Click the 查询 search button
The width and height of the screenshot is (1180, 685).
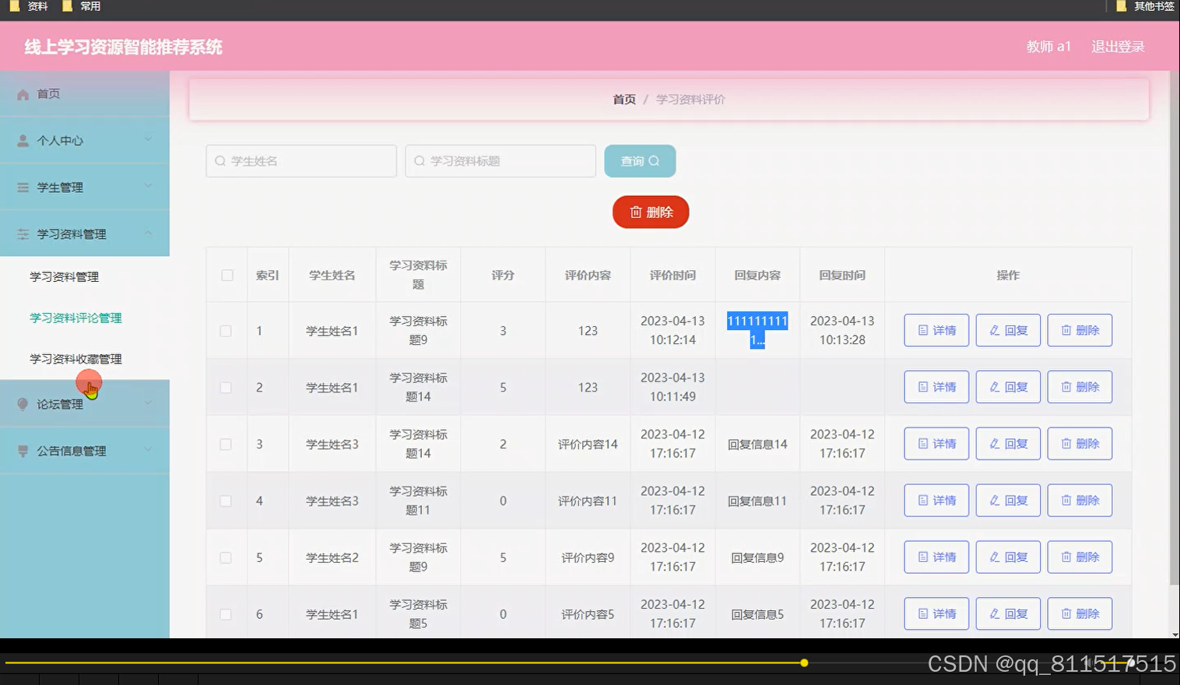pos(640,161)
